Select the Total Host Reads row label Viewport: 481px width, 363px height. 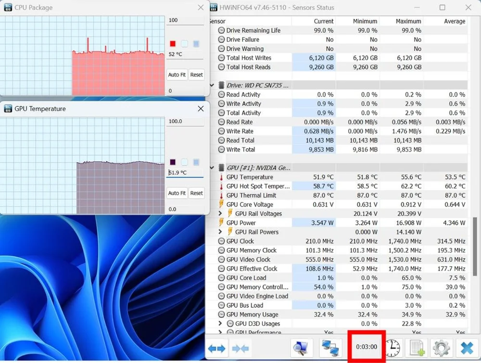(x=248, y=67)
